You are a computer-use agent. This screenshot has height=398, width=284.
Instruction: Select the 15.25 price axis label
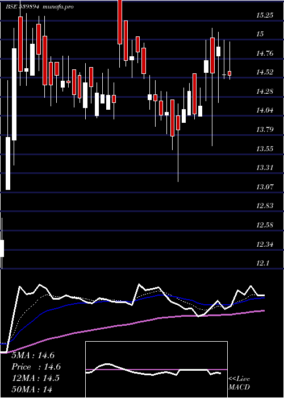pyautogui.click(x=265, y=15)
